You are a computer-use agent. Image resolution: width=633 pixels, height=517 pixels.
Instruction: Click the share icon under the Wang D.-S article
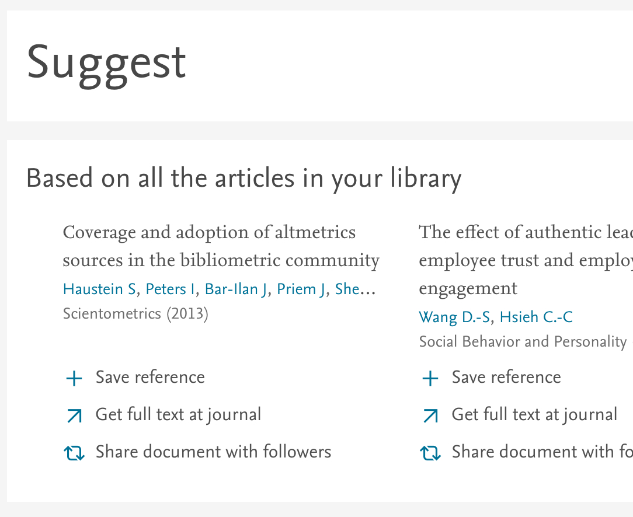coord(430,453)
